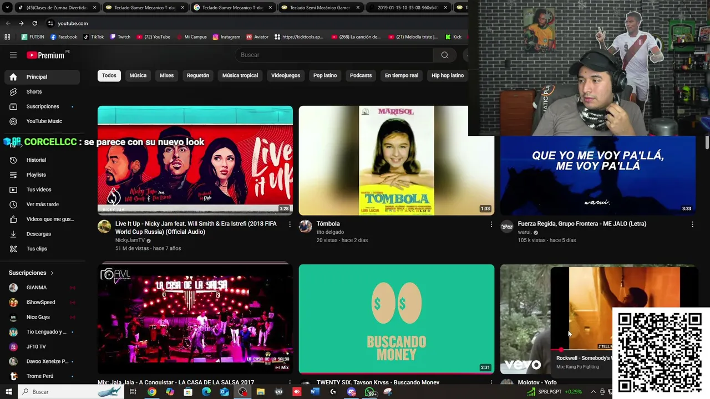
Task: Click the YouTube search input field
Action: [334, 55]
